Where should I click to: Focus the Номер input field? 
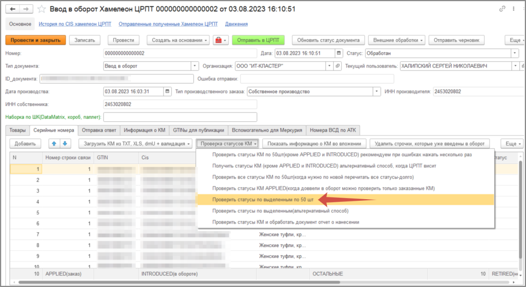coord(180,53)
